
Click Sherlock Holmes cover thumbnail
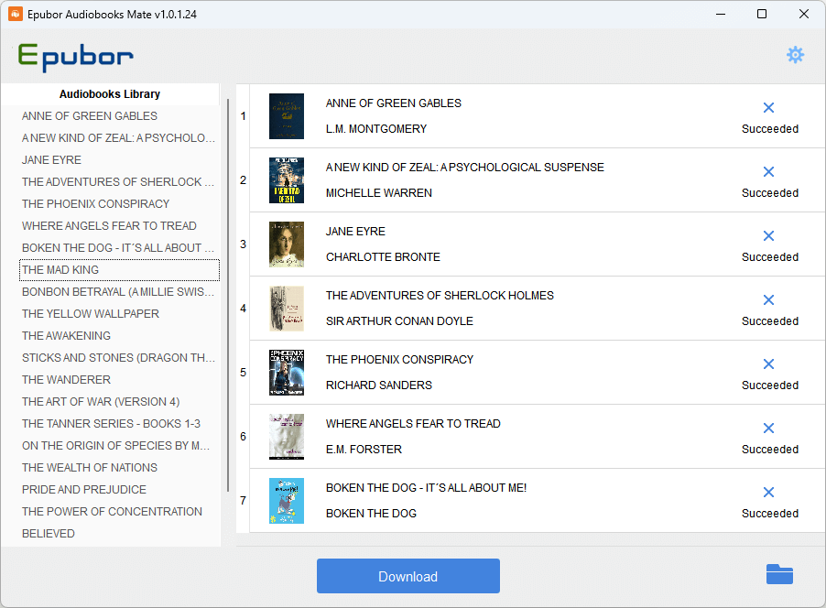point(287,309)
